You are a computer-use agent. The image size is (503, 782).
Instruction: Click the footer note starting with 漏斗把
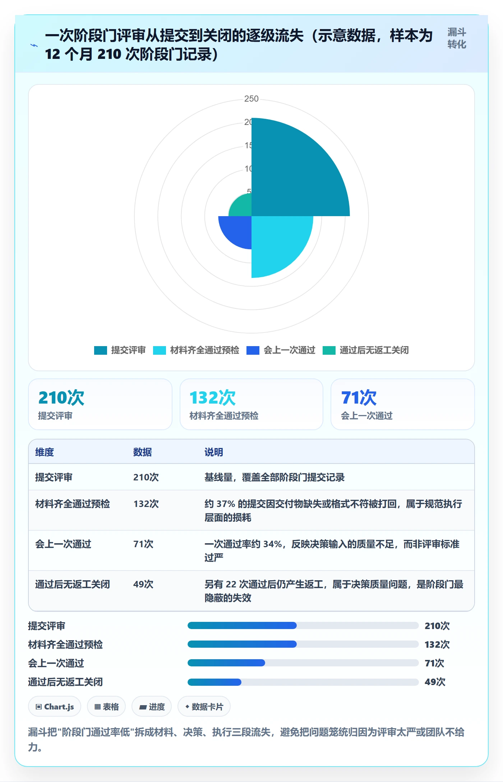(246, 739)
